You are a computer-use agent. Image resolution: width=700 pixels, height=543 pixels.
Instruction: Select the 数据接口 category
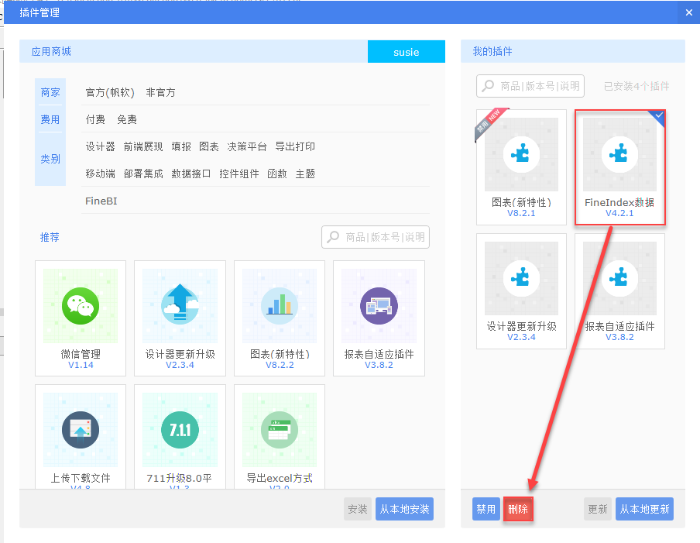[191, 174]
